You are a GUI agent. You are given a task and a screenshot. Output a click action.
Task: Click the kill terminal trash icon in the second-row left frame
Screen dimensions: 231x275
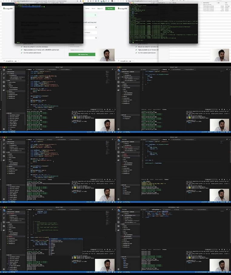110,110
